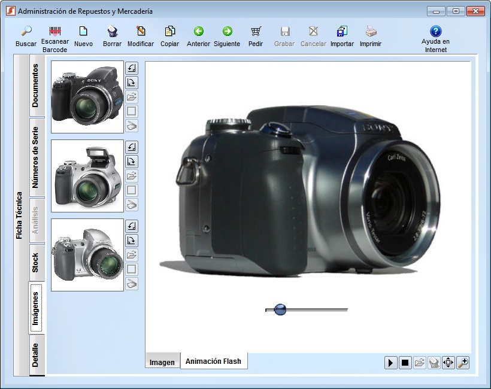Click the Cancelar toolbar icon
This screenshot has width=491, height=389.
(313, 31)
